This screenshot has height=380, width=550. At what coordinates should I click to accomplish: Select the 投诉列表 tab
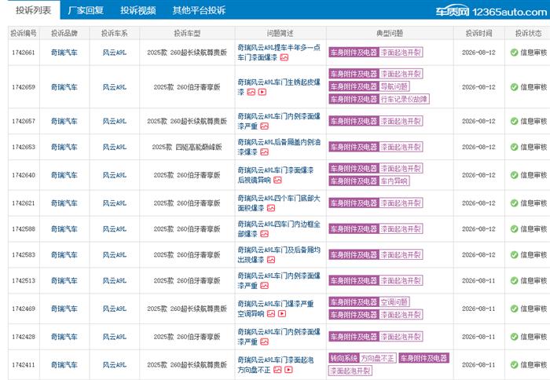(x=33, y=10)
